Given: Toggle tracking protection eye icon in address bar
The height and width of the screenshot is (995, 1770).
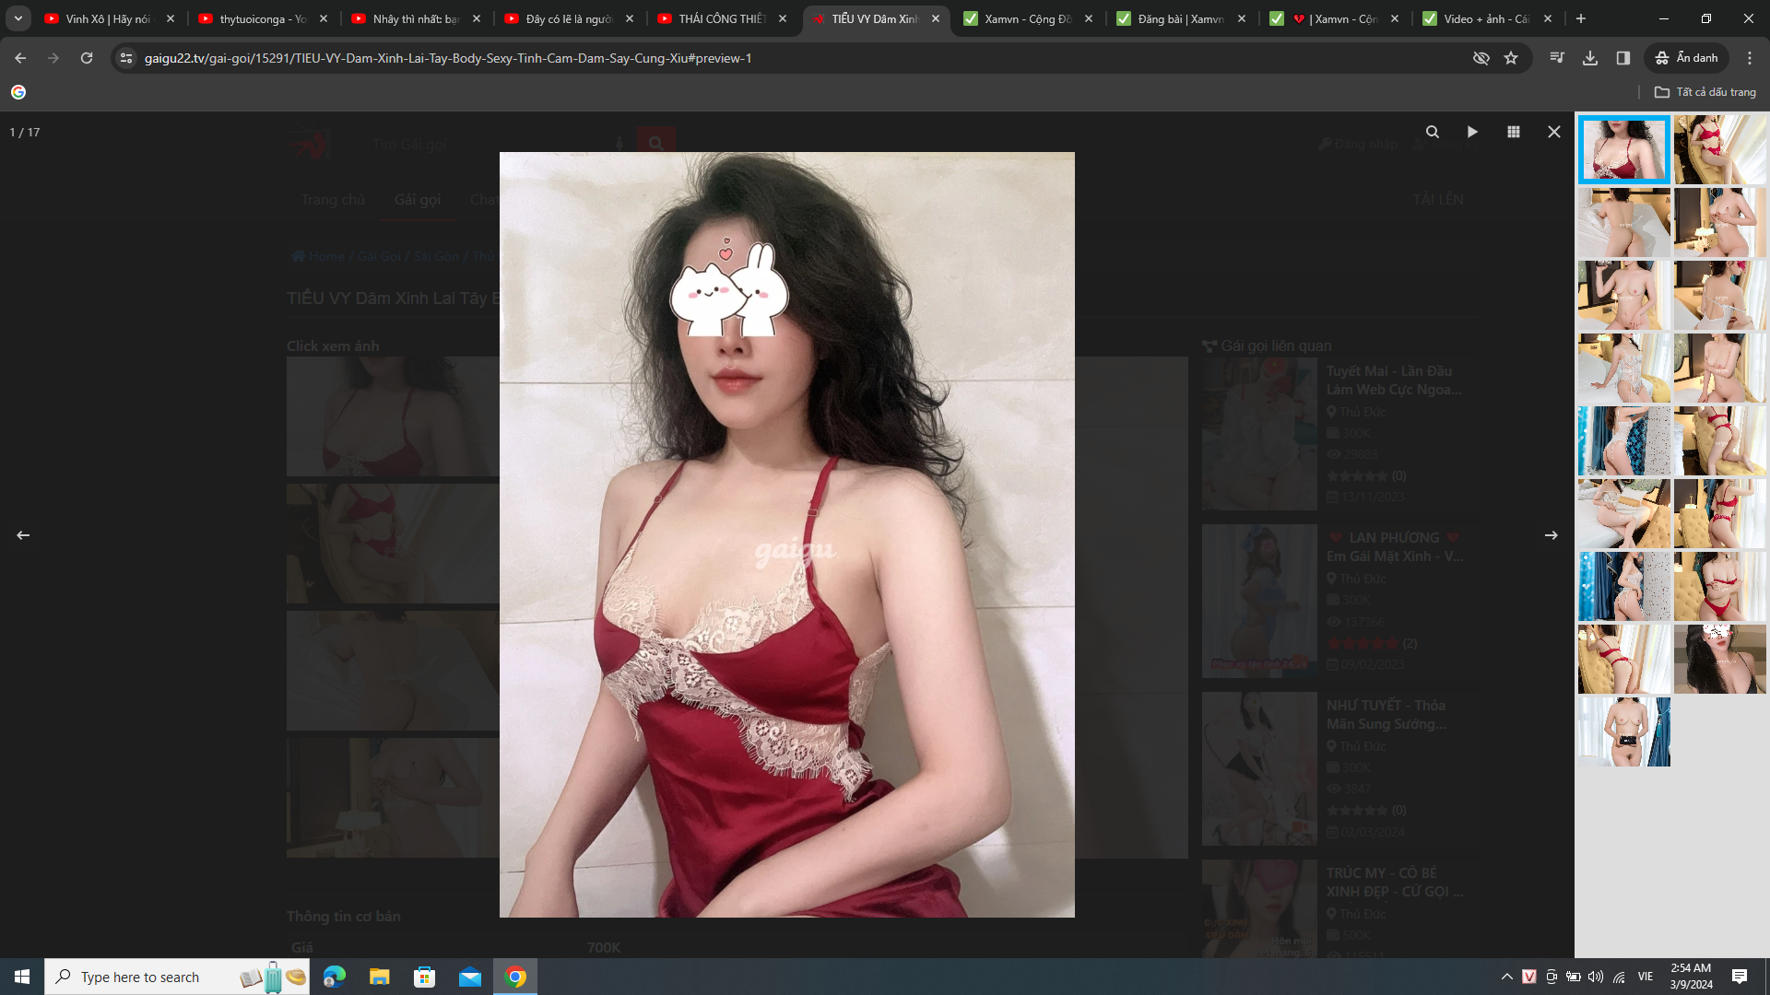Looking at the screenshot, I should pos(1481,57).
